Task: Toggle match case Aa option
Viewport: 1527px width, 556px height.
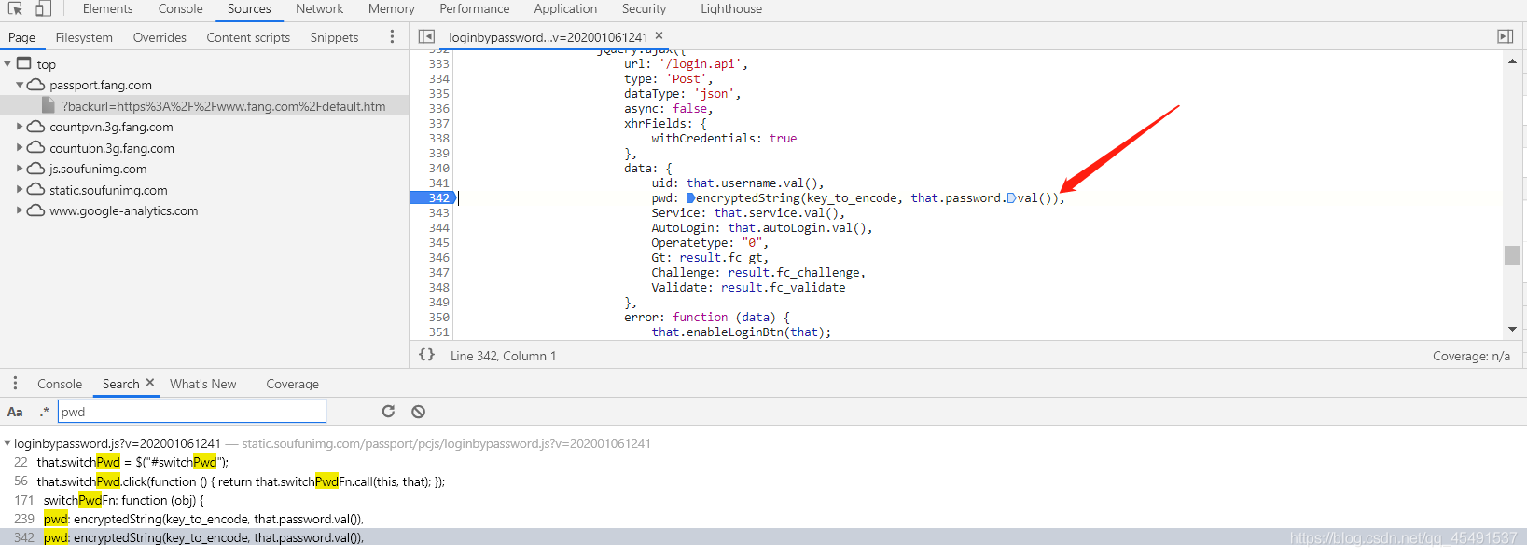Action: [15, 412]
